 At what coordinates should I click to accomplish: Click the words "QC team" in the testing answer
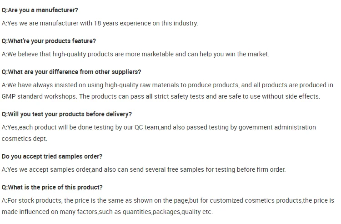pyautogui.click(x=146, y=127)
